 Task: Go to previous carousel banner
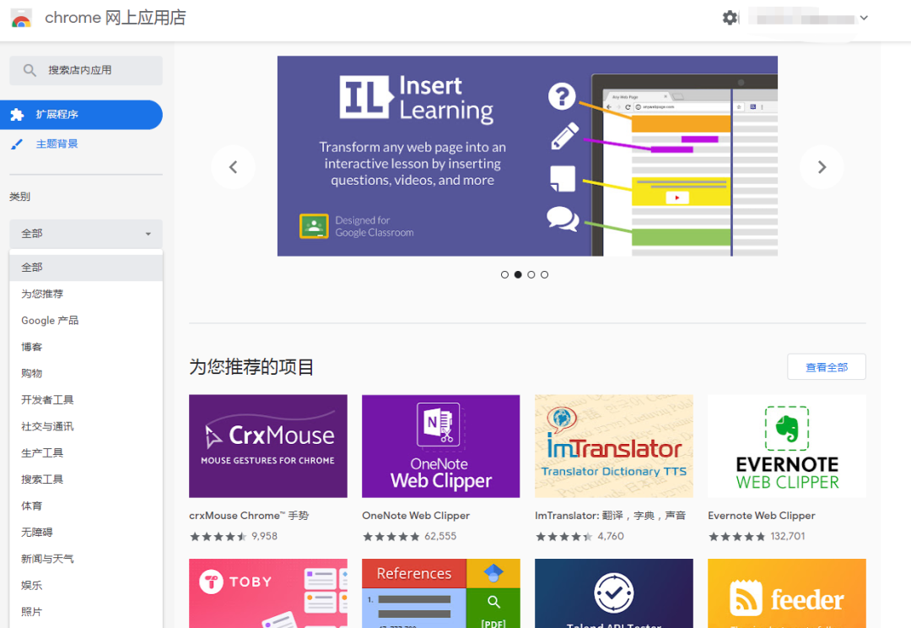pyautogui.click(x=234, y=167)
